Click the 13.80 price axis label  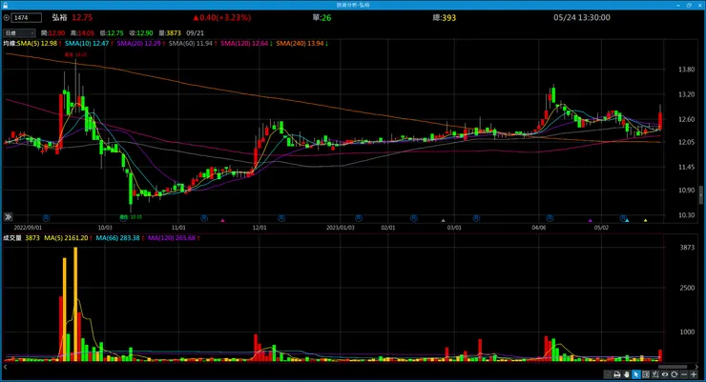(686, 70)
